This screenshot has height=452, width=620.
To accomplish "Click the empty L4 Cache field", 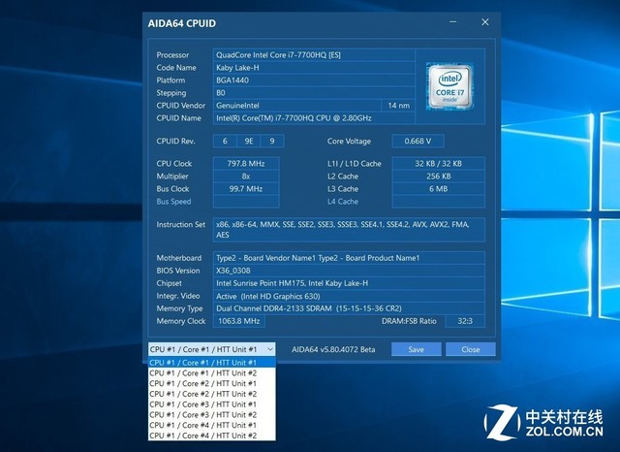I will (x=439, y=202).
